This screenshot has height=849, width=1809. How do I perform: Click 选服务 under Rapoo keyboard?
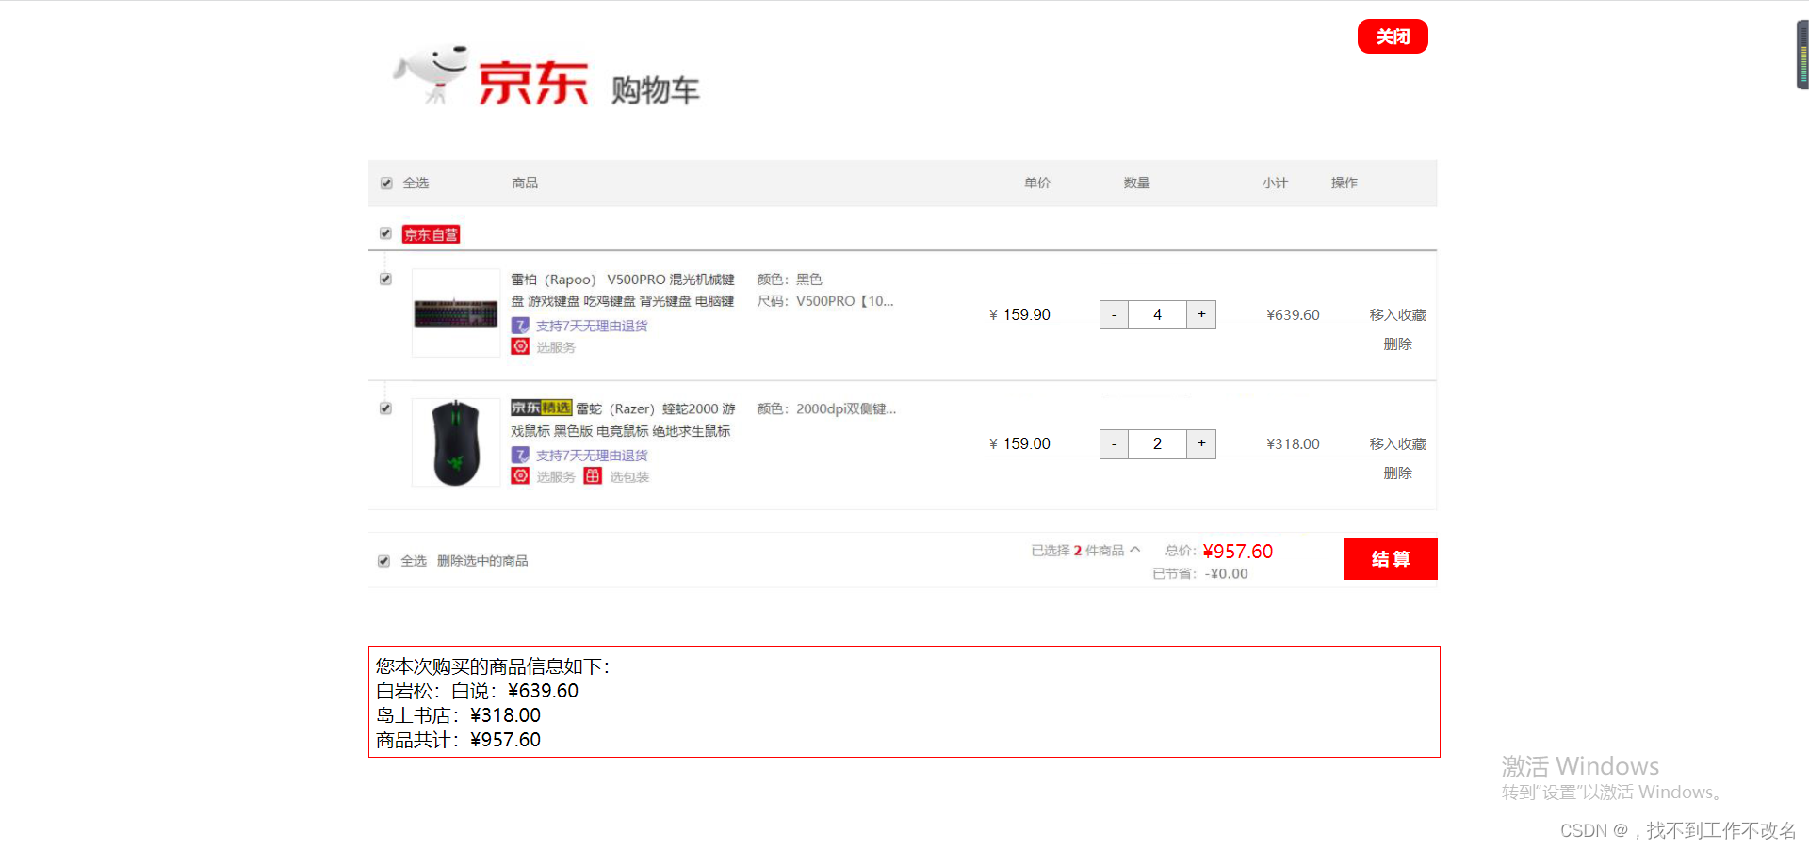click(556, 347)
